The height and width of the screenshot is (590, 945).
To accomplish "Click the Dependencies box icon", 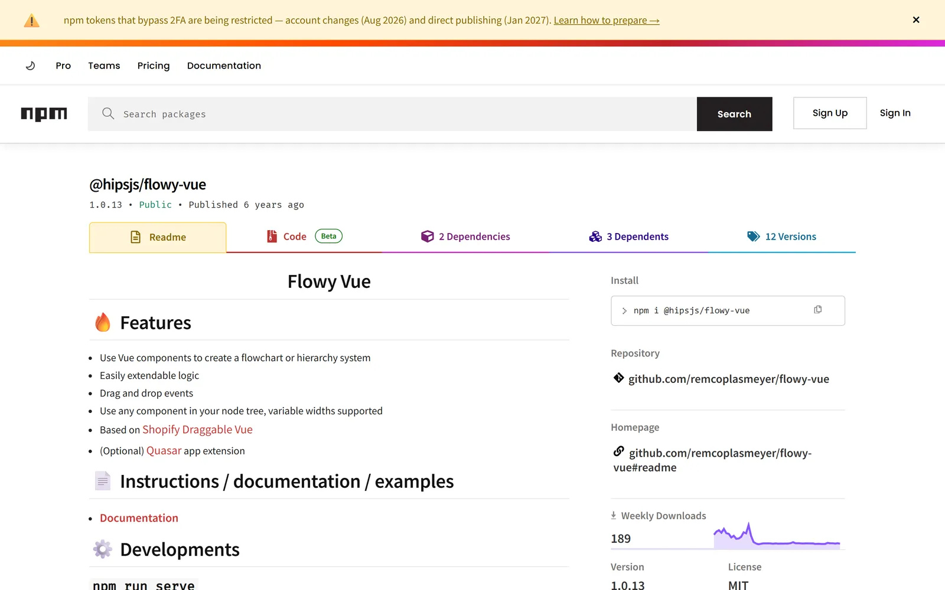I will click(427, 237).
